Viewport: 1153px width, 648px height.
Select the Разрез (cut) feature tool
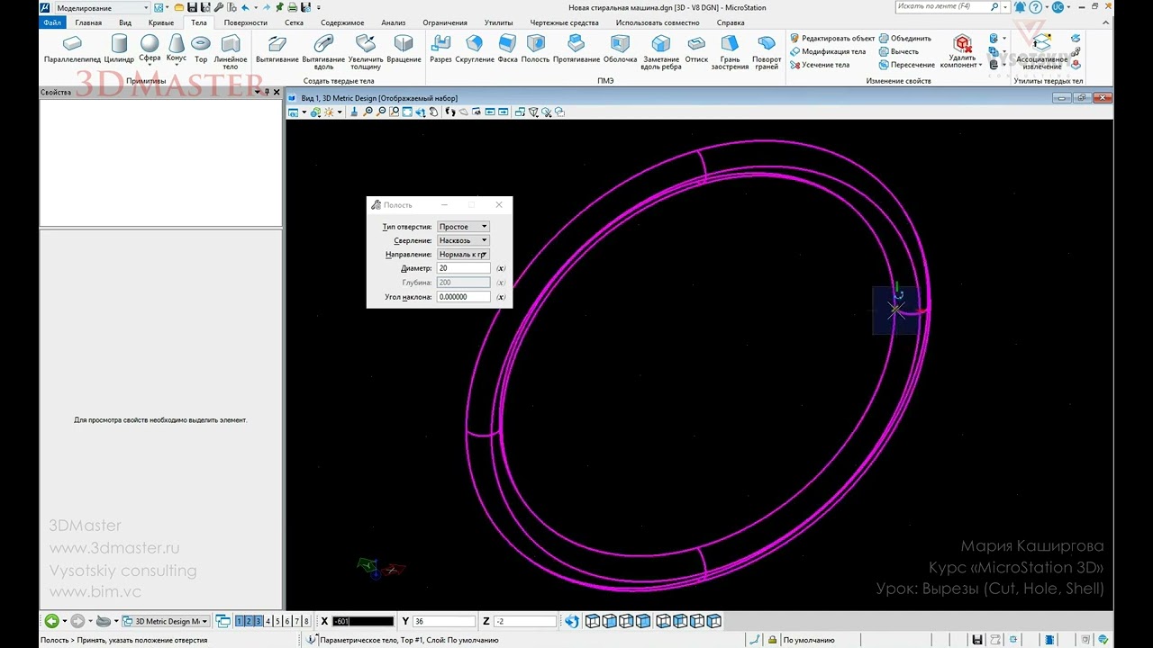(x=440, y=49)
